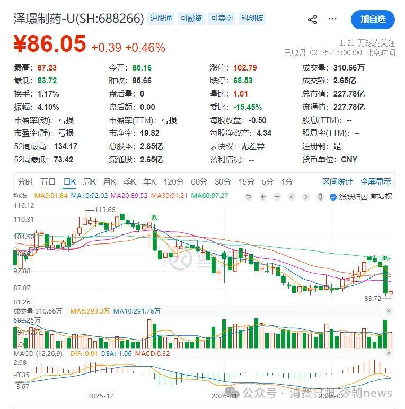Click the chart reset undo arrow icon
This screenshot has width=405, height=409.
pos(248,197)
